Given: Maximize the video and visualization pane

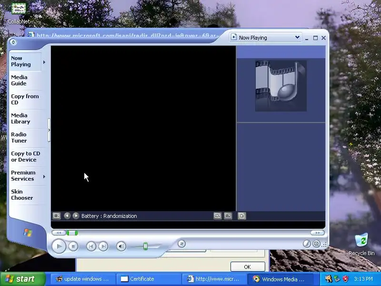Looking at the screenshot, I should (x=218, y=216).
